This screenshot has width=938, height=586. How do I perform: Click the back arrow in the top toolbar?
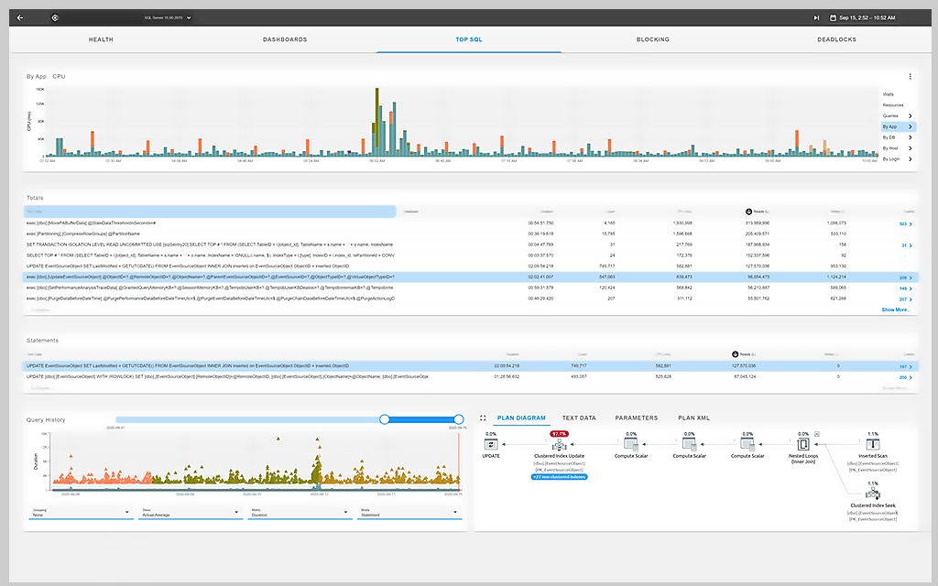point(20,16)
